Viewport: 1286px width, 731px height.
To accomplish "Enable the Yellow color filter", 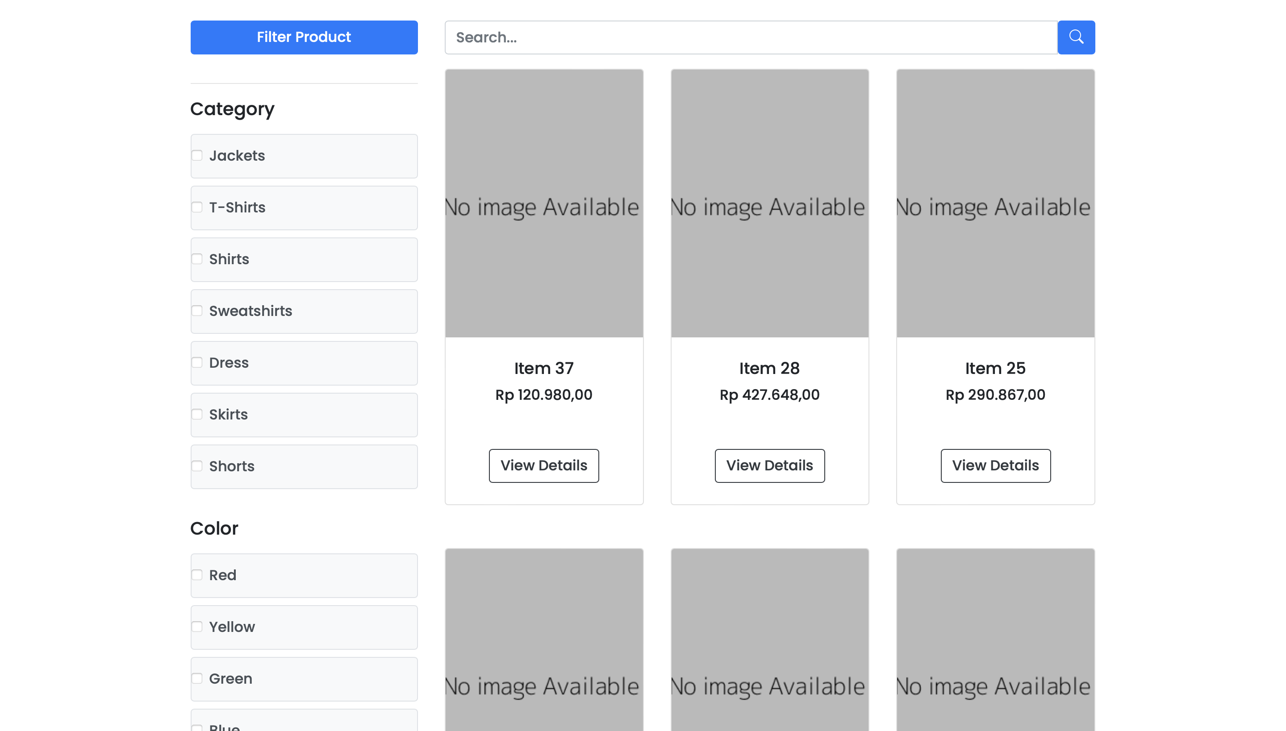I will pos(197,627).
